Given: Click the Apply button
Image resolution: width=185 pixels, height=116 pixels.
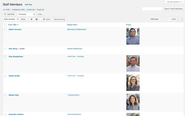Looking at the screenshot, I should (x=23, y=19).
